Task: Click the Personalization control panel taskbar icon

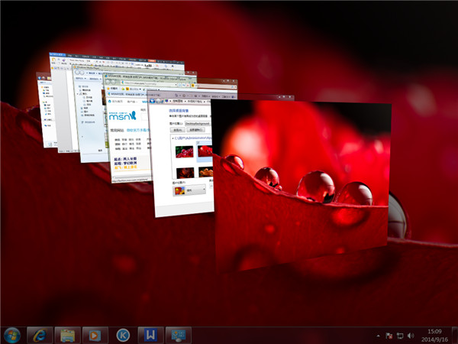Action: (179, 335)
